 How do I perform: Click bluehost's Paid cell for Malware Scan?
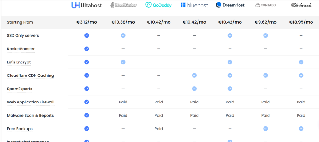[x=194, y=115]
